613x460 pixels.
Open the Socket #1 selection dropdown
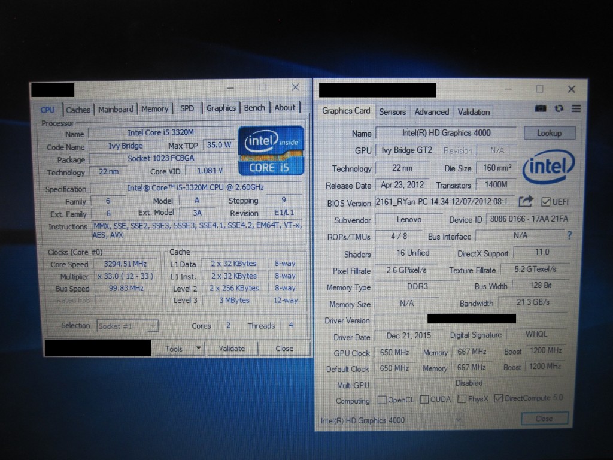[x=128, y=326]
